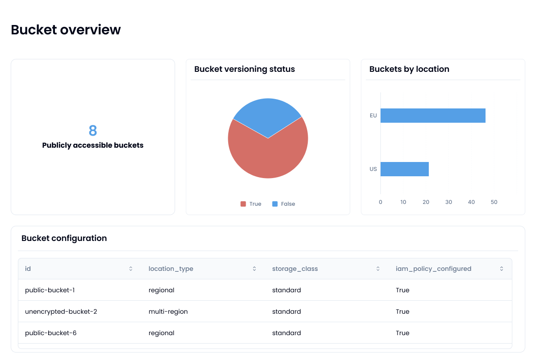Select the Buckets by location panel title
This screenshot has width=536, height=357.
409,69
